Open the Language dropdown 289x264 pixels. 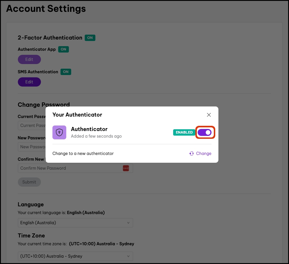point(75,223)
